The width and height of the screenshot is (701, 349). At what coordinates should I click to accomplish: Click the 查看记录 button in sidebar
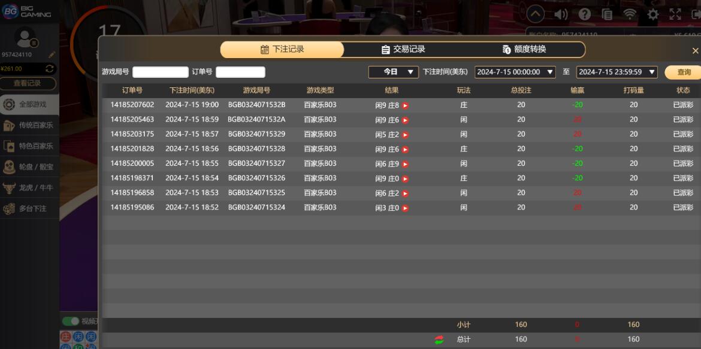pyautogui.click(x=28, y=83)
